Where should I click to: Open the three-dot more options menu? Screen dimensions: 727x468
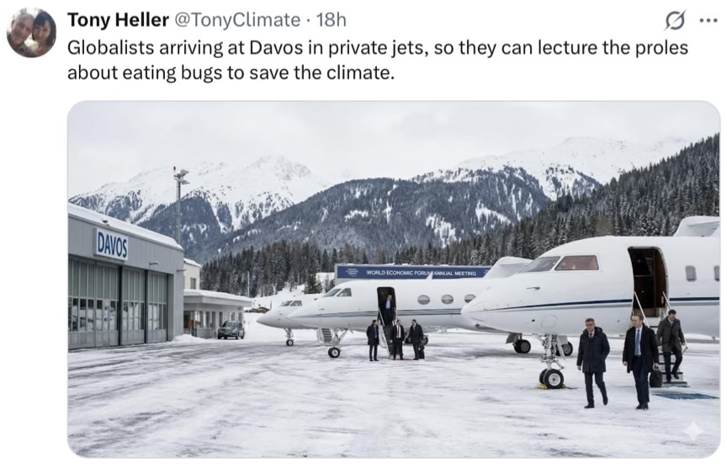708,20
